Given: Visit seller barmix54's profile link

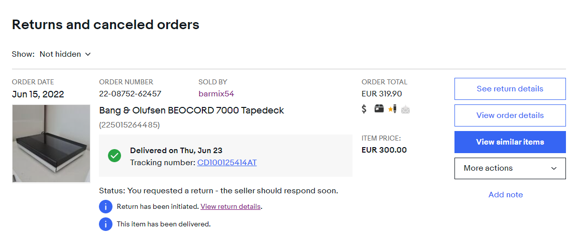Looking at the screenshot, I should [216, 94].
